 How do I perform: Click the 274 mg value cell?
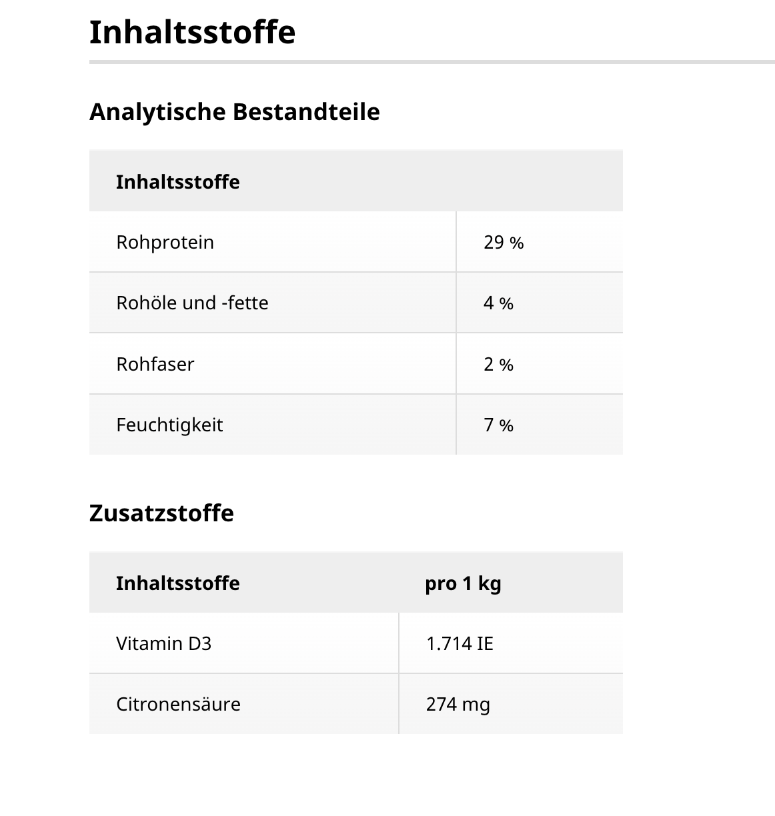pos(458,705)
